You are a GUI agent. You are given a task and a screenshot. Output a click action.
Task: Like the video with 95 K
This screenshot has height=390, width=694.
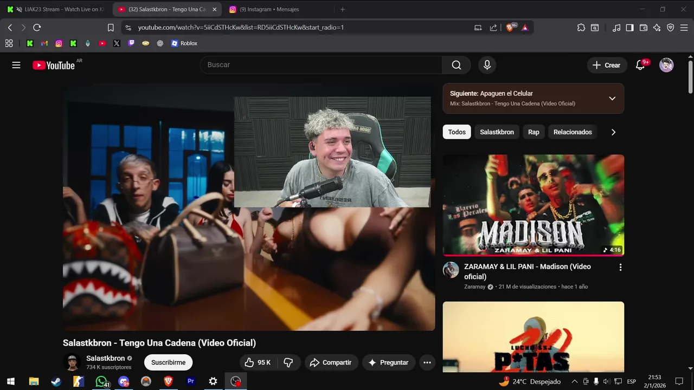pos(258,362)
